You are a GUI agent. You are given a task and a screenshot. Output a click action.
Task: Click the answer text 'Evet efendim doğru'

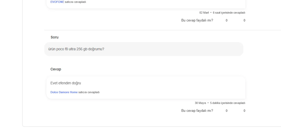[x=65, y=83]
